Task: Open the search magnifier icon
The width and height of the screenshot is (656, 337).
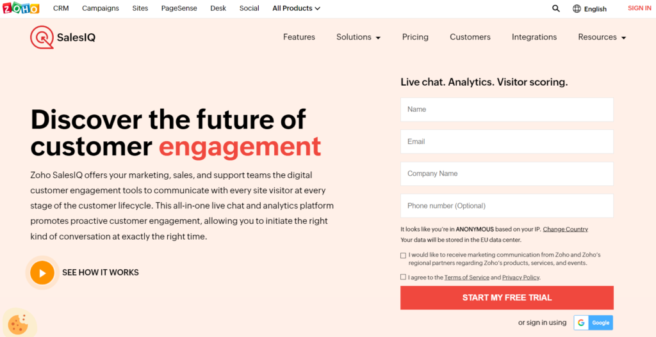Action: click(555, 8)
